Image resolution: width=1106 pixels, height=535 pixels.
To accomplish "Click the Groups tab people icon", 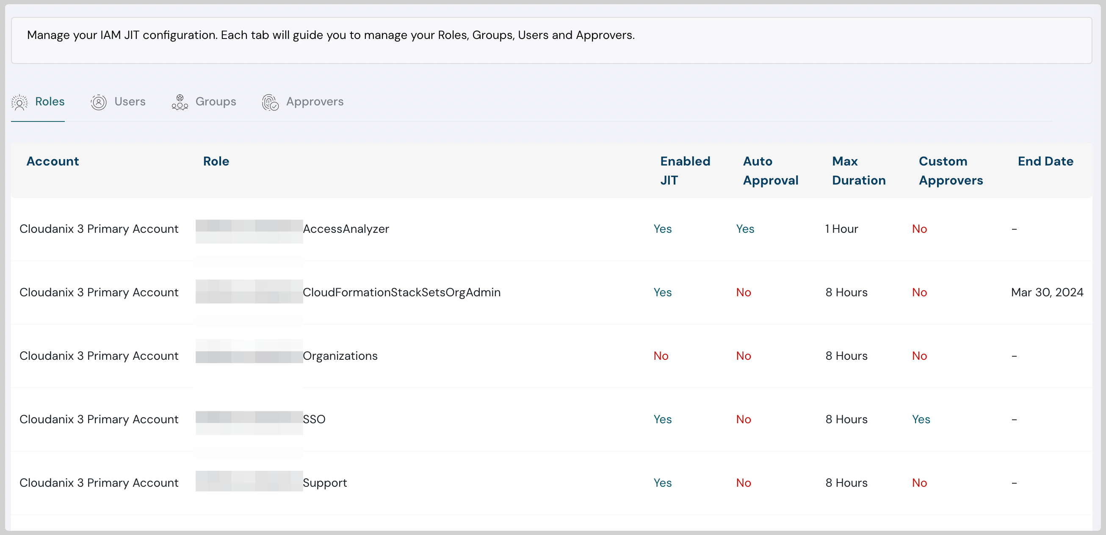I will pyautogui.click(x=180, y=102).
